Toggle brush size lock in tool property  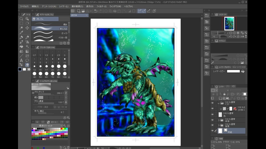pos(68,88)
